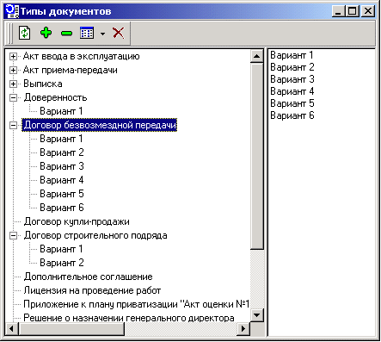Select Вариант 1 under Договор безвозмездной передачи
This screenshot has width=381, height=342.
point(61,139)
